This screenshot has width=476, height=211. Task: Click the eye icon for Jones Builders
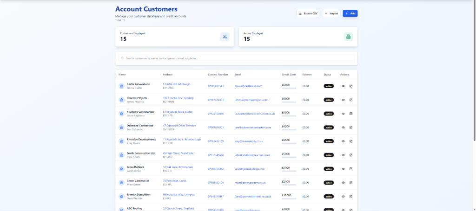344,169
